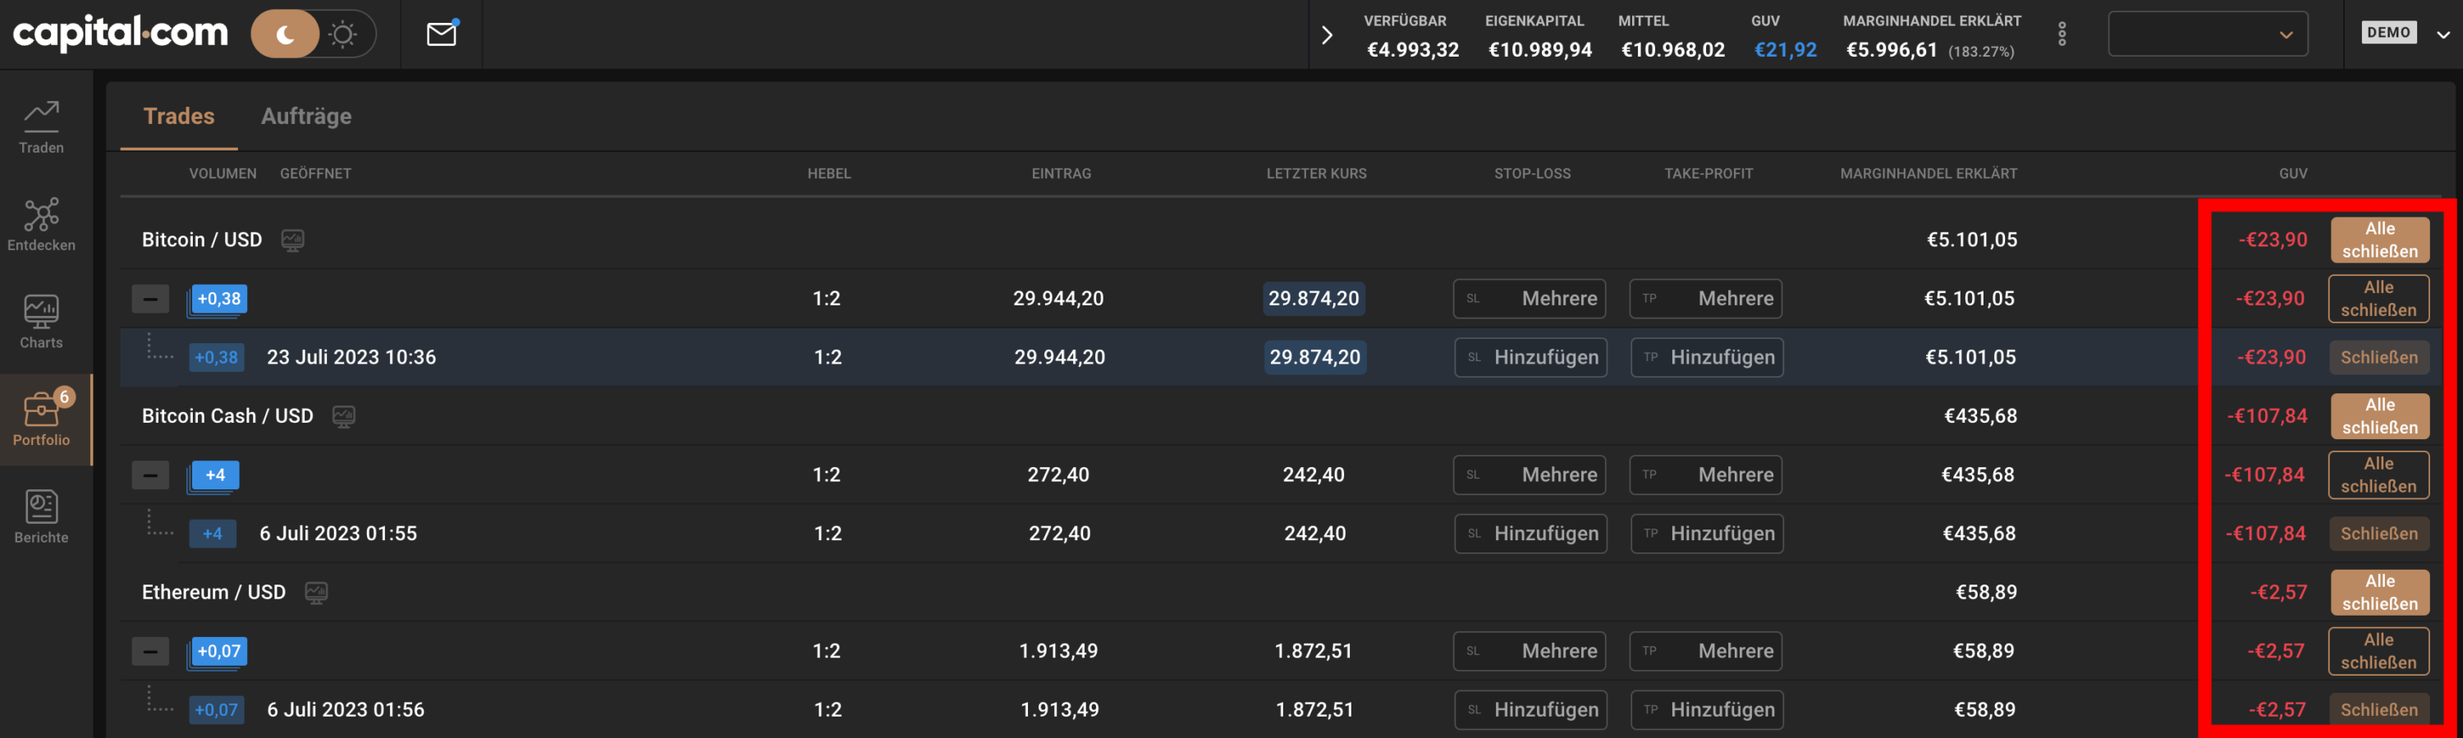Switch to dark mode moon toggle
Screen dimensions: 2463x738
point(285,34)
